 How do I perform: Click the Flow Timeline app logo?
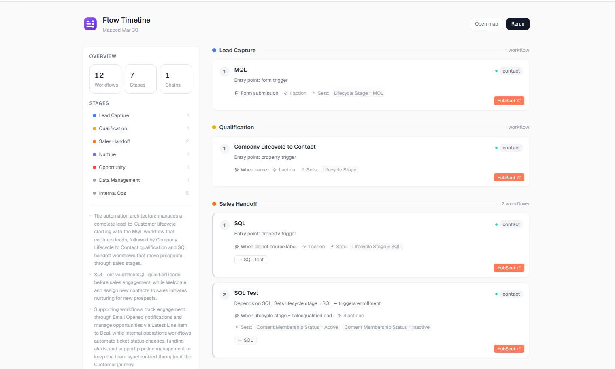[x=90, y=23]
